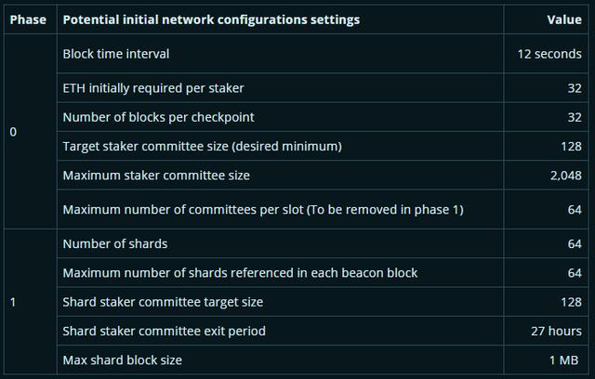Screen dimensions: 595x379
Task: Click the 27 hours value cell
Action: click(x=556, y=331)
